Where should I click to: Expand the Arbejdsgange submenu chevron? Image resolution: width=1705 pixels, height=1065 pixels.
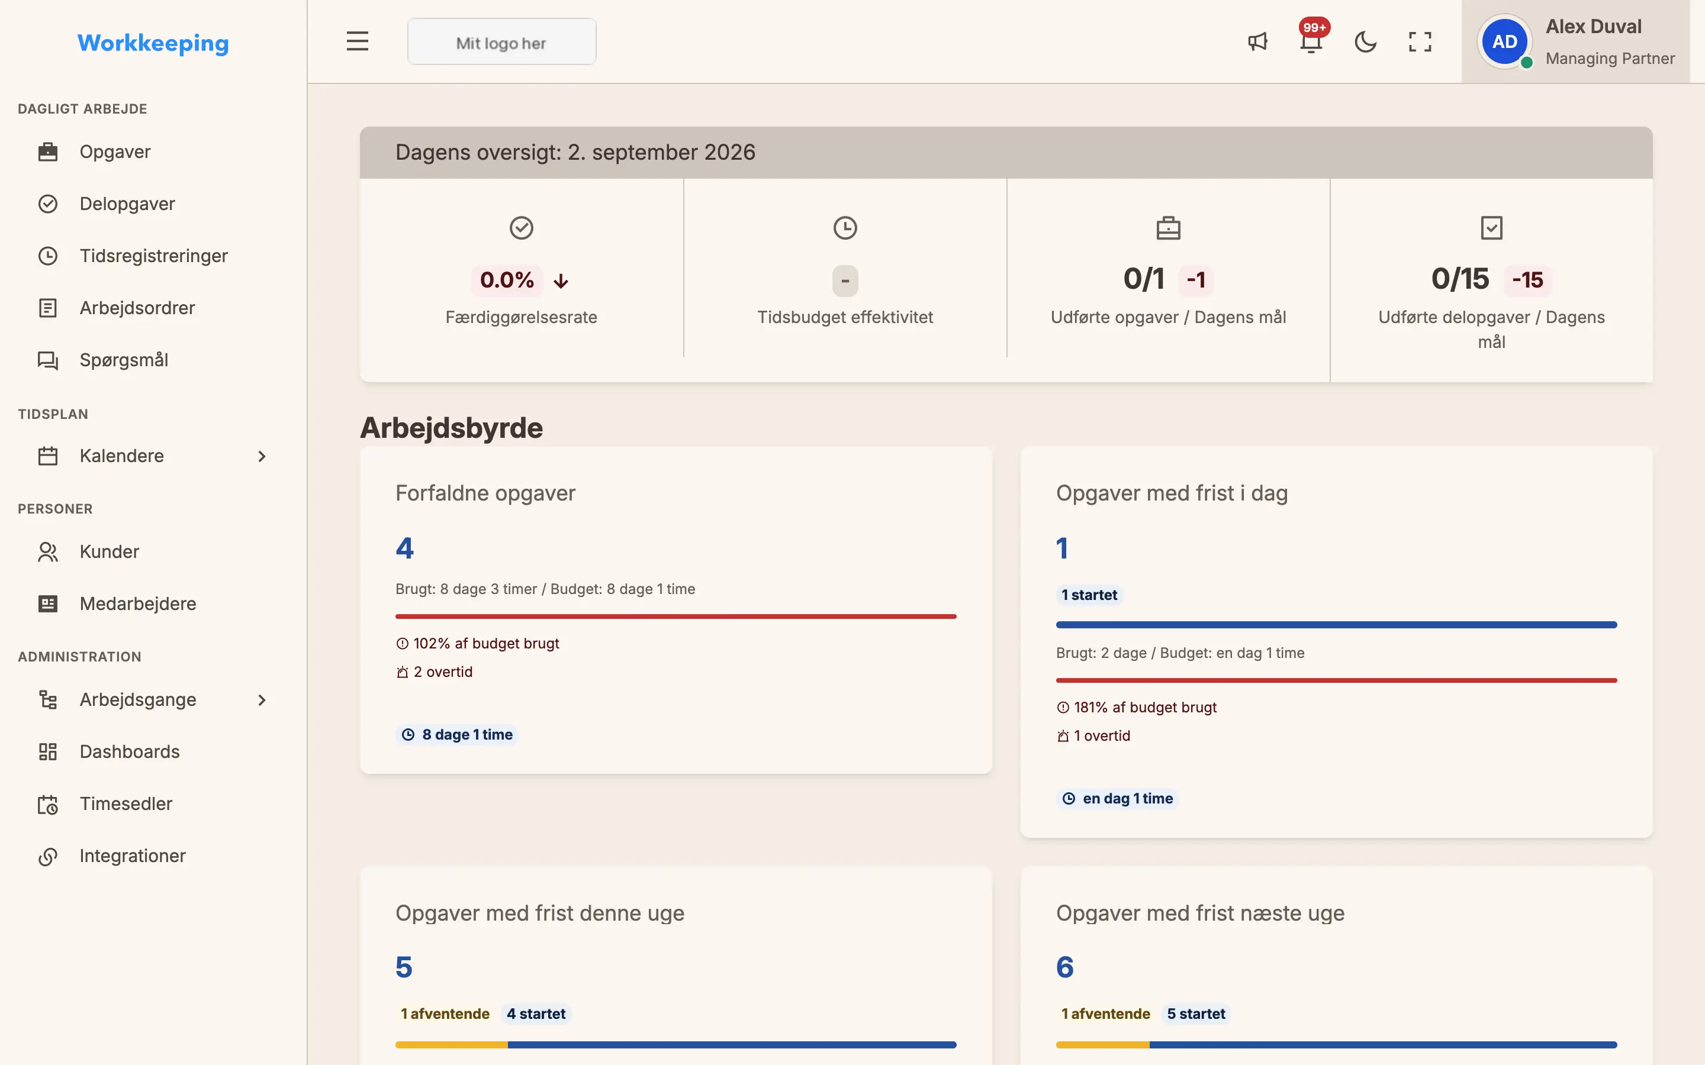(262, 700)
